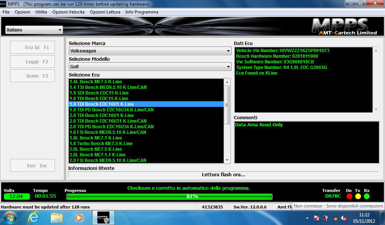This screenshot has width=385, height=225.
Task: Select 2.0 TDI PD Bosch EDC16U34 entry
Action: (x=146, y=127)
